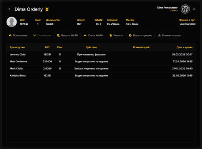202x149 pixels.
Task: Click the Забрал лицензию на оружие action
Action: point(91,68)
